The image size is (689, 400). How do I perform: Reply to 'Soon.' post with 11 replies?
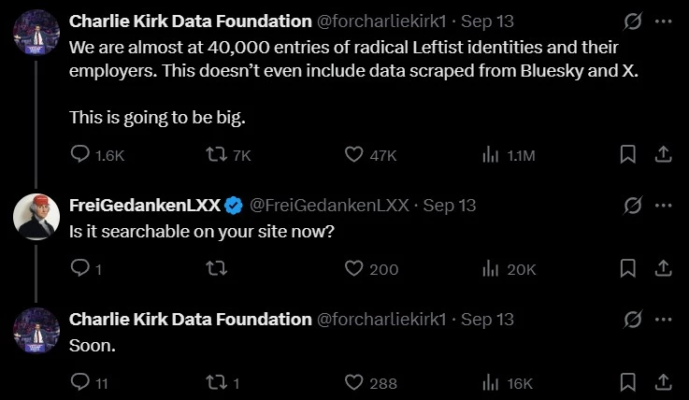80,383
